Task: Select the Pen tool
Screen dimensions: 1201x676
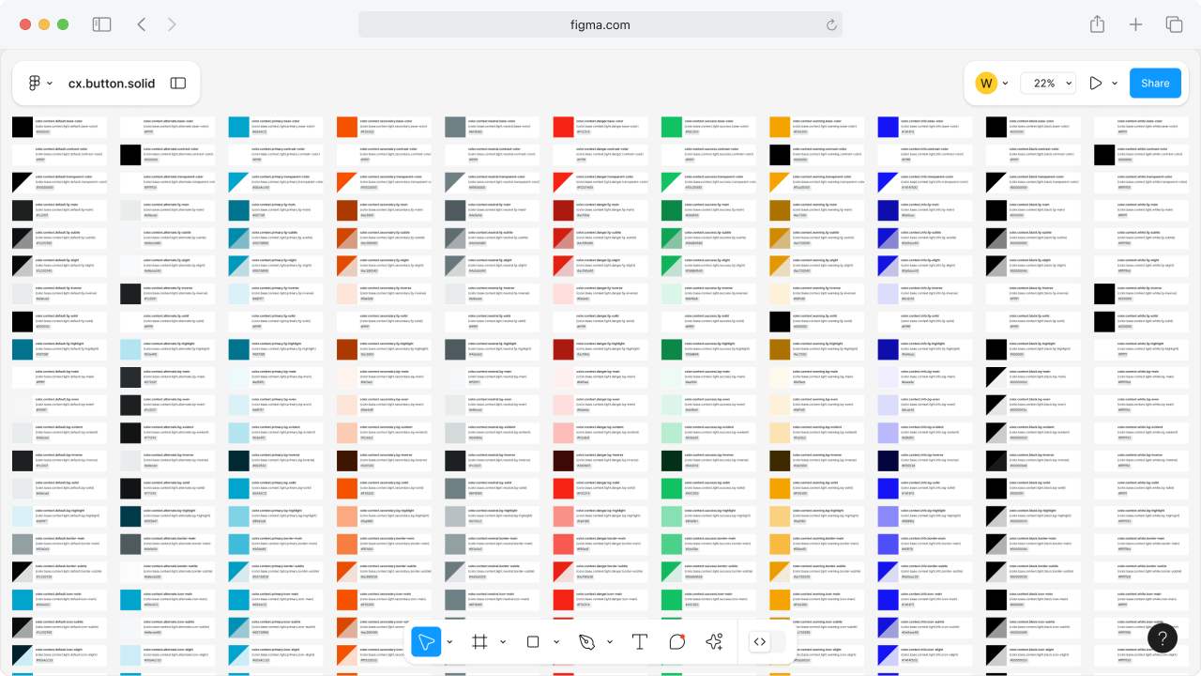Action: 587,641
